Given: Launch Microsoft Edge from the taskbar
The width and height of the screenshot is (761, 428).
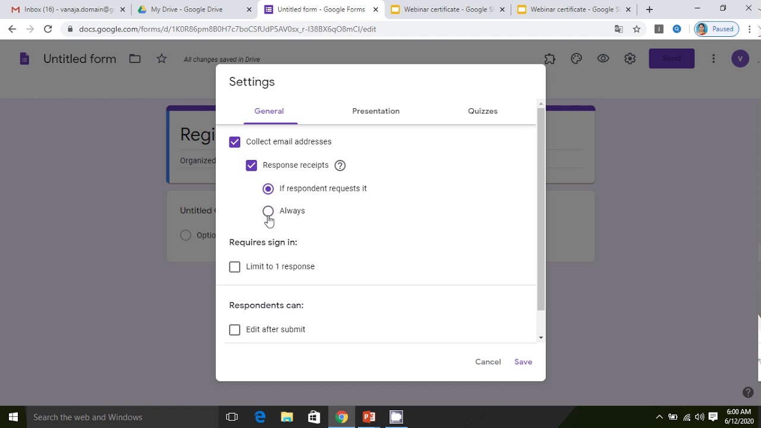Looking at the screenshot, I should (260, 417).
